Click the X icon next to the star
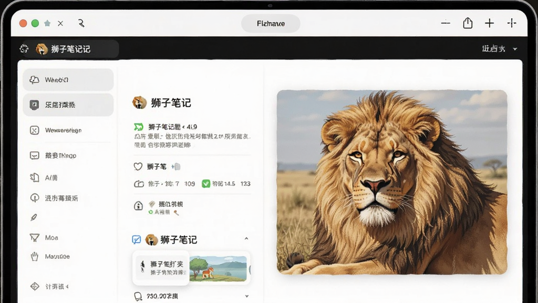This screenshot has width=538, height=303. pyautogui.click(x=60, y=23)
